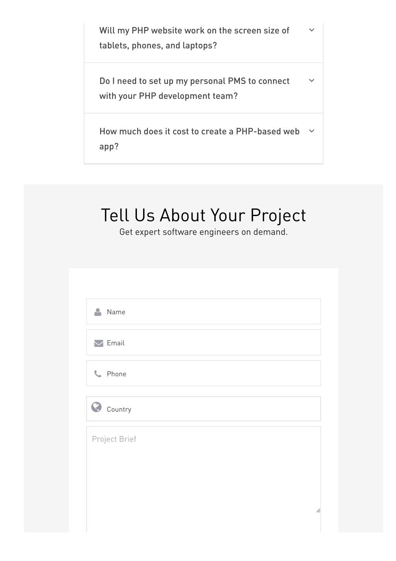Viewport: 396px width, 561px height.
Task: Click the globe icon in Country field
Action: click(x=96, y=407)
